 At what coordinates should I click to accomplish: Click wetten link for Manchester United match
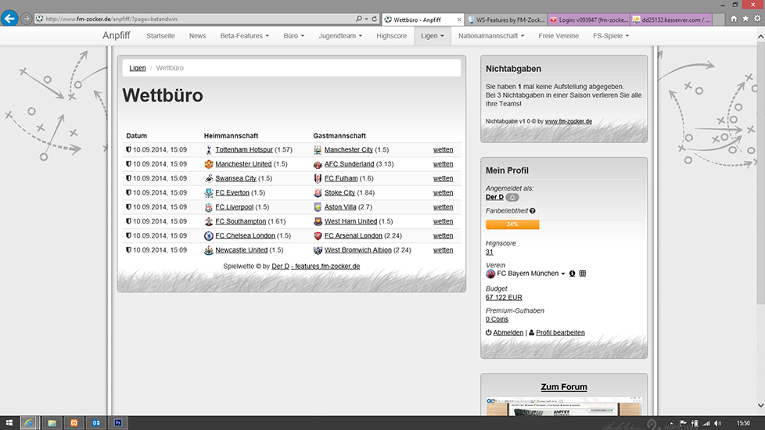pyautogui.click(x=443, y=164)
